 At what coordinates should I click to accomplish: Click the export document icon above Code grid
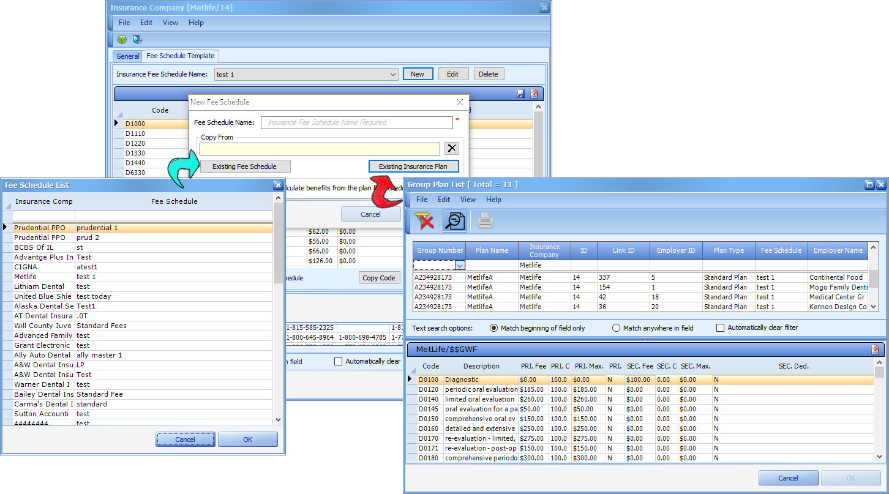[534, 94]
